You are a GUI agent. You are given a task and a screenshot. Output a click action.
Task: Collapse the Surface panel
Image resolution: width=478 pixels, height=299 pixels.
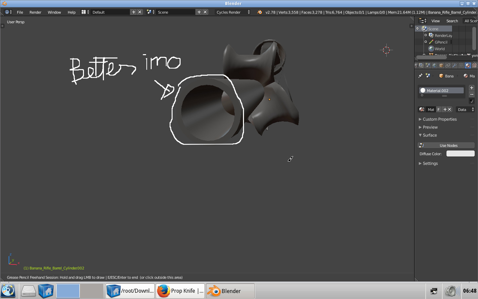click(430, 135)
